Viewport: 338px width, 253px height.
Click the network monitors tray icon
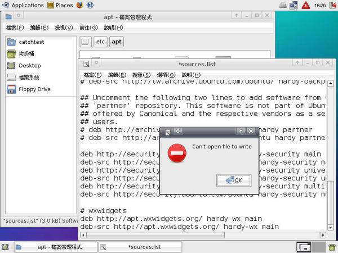point(293,5)
